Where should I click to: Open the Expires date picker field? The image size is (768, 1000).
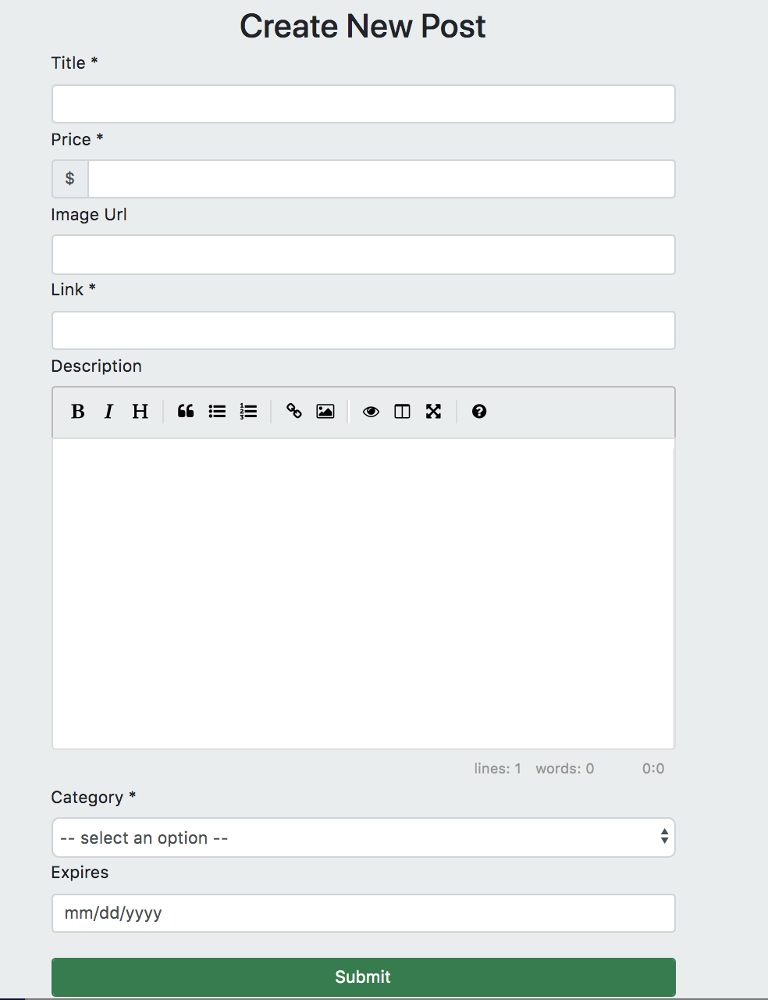point(363,913)
